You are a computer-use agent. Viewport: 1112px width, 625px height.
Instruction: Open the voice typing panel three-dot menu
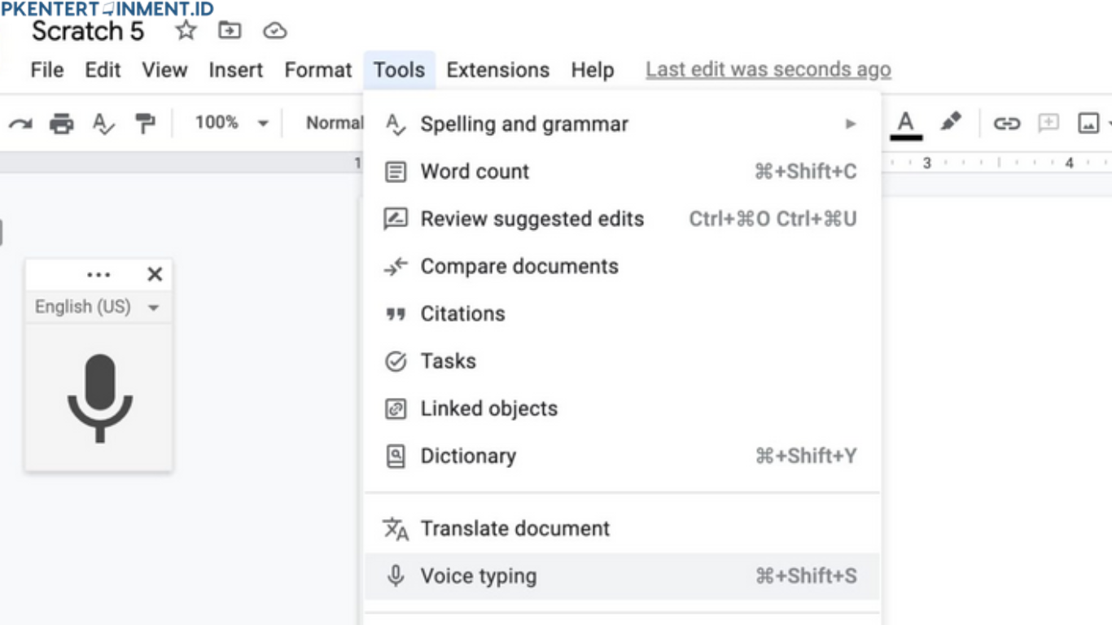click(x=99, y=274)
